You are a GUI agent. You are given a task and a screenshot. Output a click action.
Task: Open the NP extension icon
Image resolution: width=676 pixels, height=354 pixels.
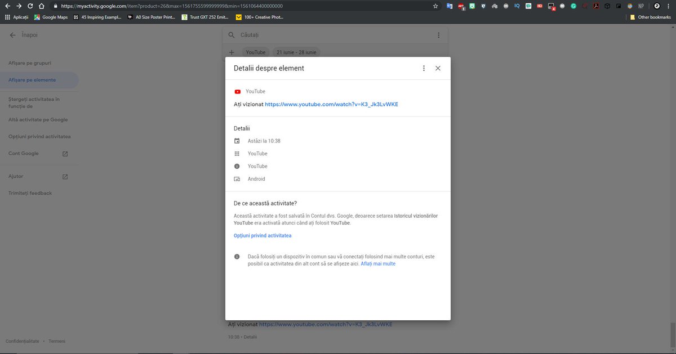click(x=641, y=6)
